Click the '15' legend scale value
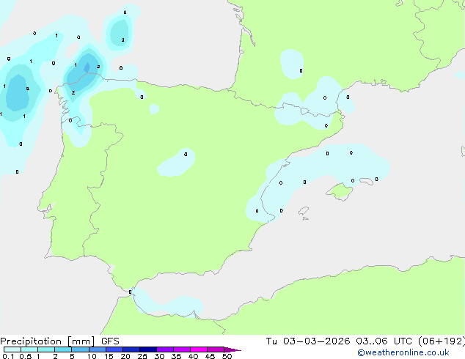 click(109, 356)
